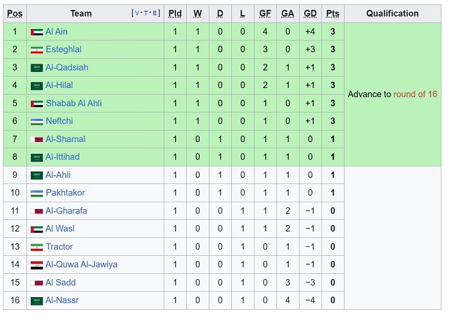Screen dimensions: 451x317
Task: Click the V view template link
Action: pyautogui.click(x=137, y=14)
